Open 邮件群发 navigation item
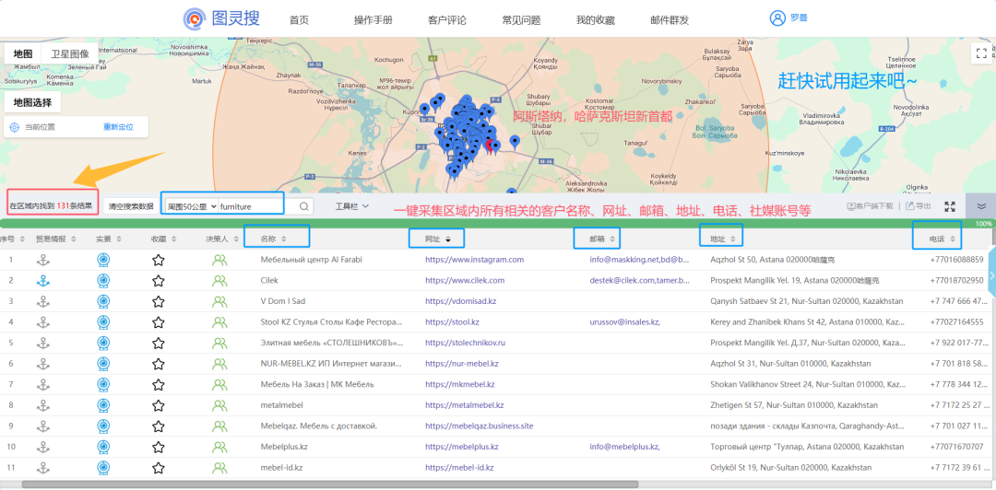The image size is (996, 490). click(670, 19)
